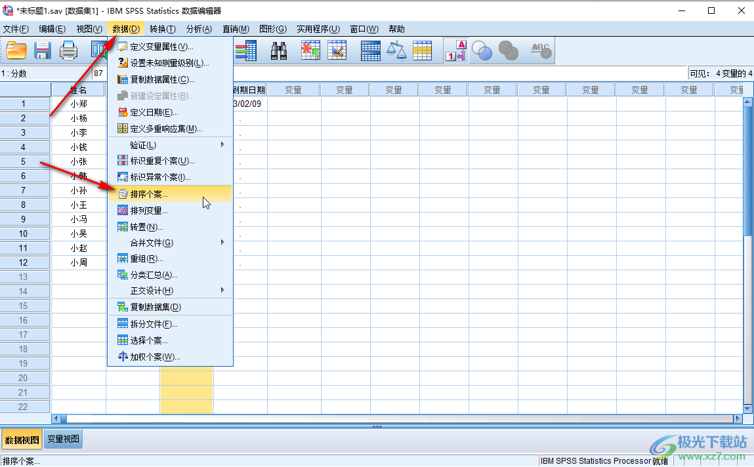Switch to the 数据视图 tab
The image size is (754, 467).
(x=22, y=439)
